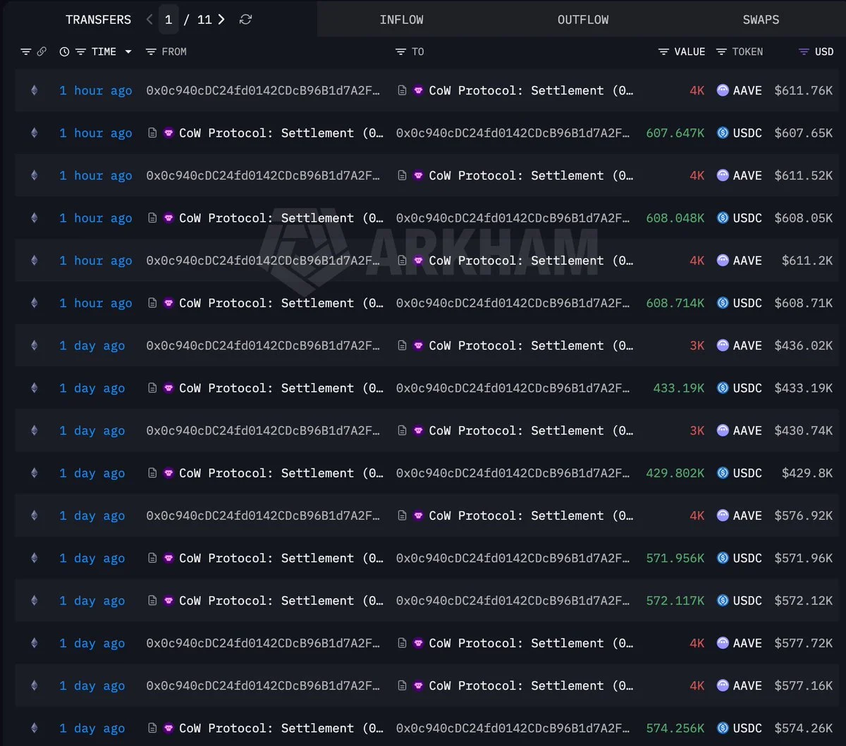
Task: Click contract document icon in $430.74K row
Action: (x=402, y=430)
